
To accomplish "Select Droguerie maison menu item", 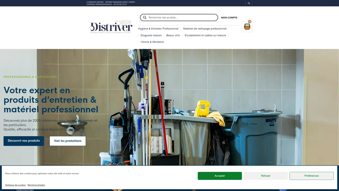I will click(151, 35).
